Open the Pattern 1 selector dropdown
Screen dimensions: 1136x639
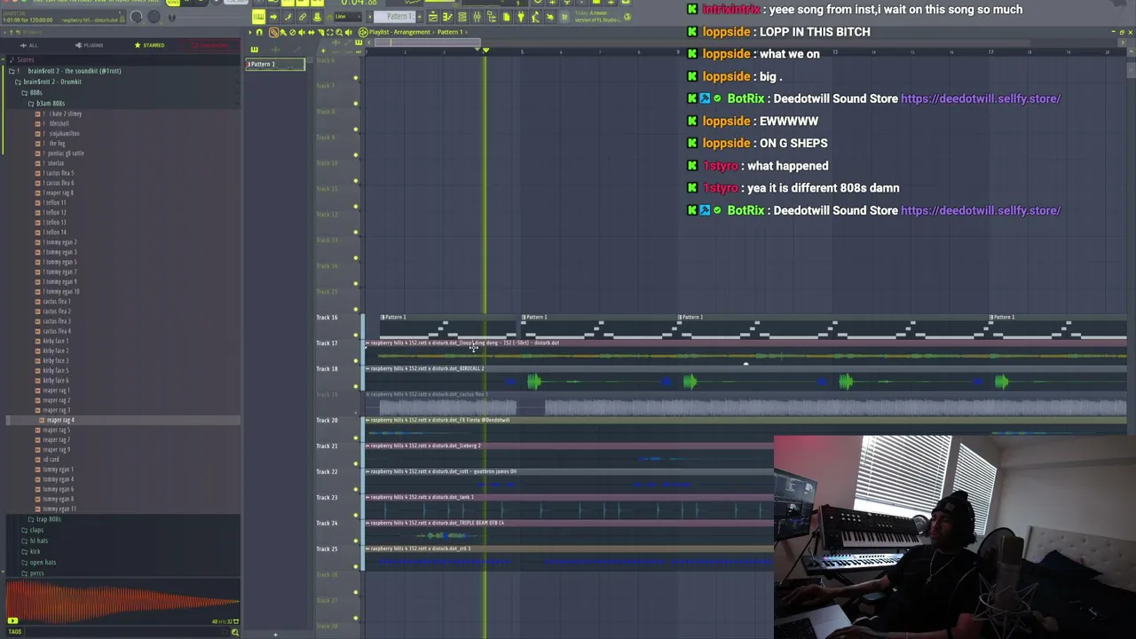pyautogui.click(x=394, y=16)
